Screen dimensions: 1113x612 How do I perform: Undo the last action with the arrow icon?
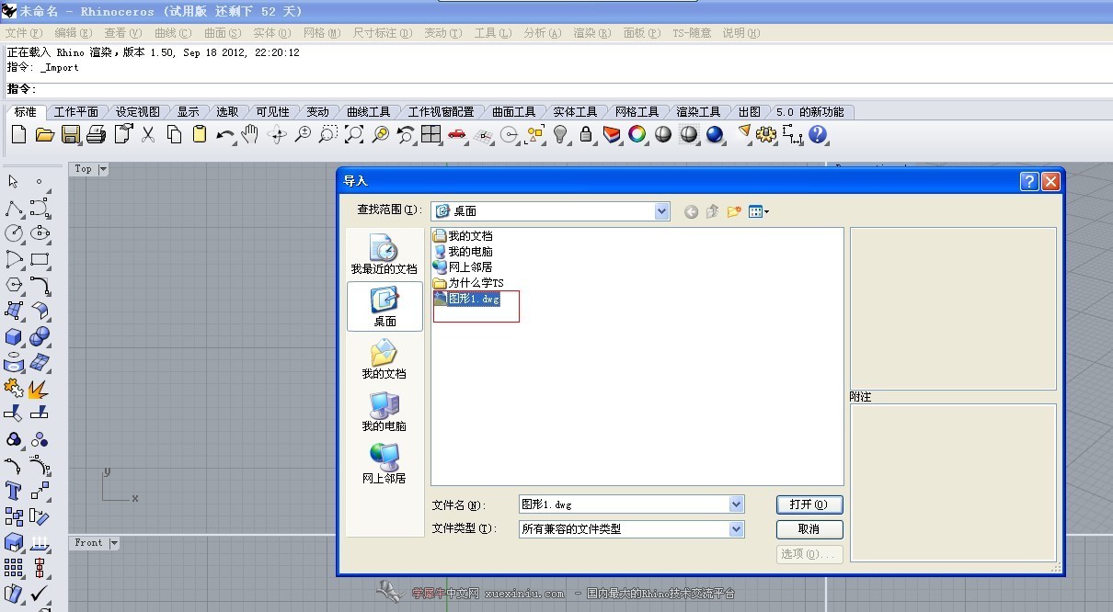click(x=225, y=135)
